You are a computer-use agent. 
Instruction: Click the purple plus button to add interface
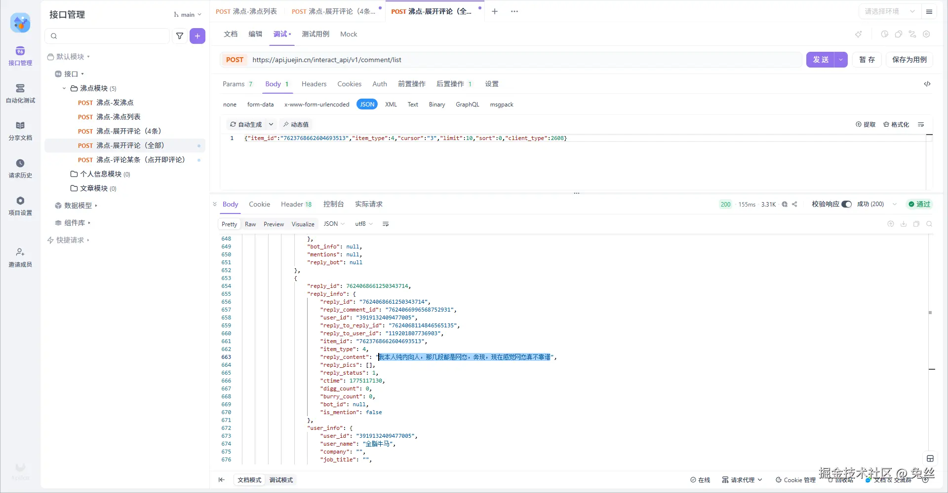(x=197, y=36)
